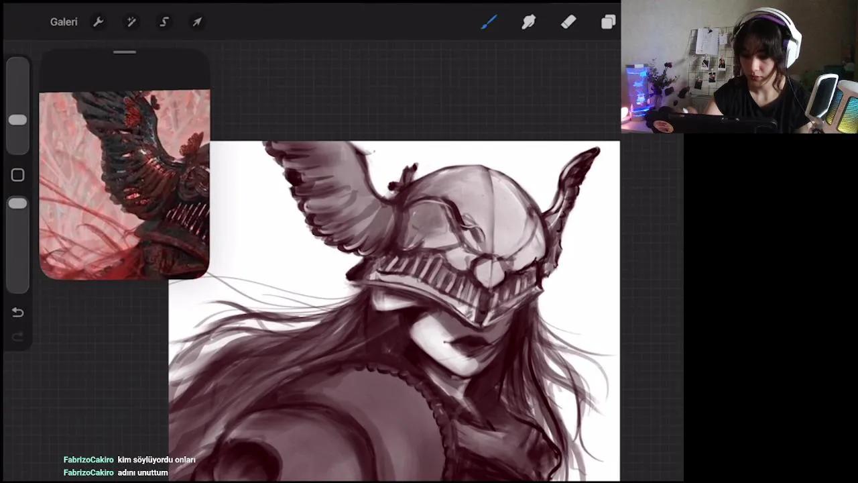Click the chat message saying adını unuttum
This screenshot has height=483, width=858.
point(143,472)
